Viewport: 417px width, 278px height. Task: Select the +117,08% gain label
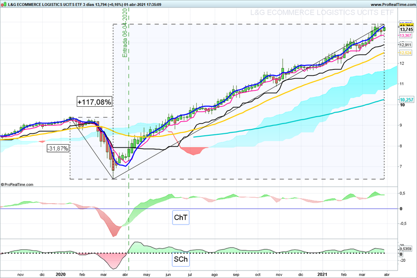coord(94,102)
